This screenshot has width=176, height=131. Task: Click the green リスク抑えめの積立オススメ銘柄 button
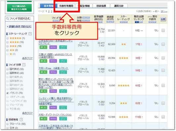tap(20, 8)
